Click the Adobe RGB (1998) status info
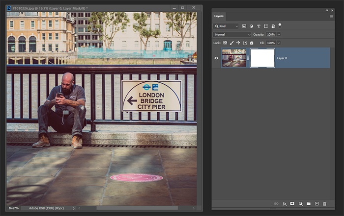 [47, 208]
